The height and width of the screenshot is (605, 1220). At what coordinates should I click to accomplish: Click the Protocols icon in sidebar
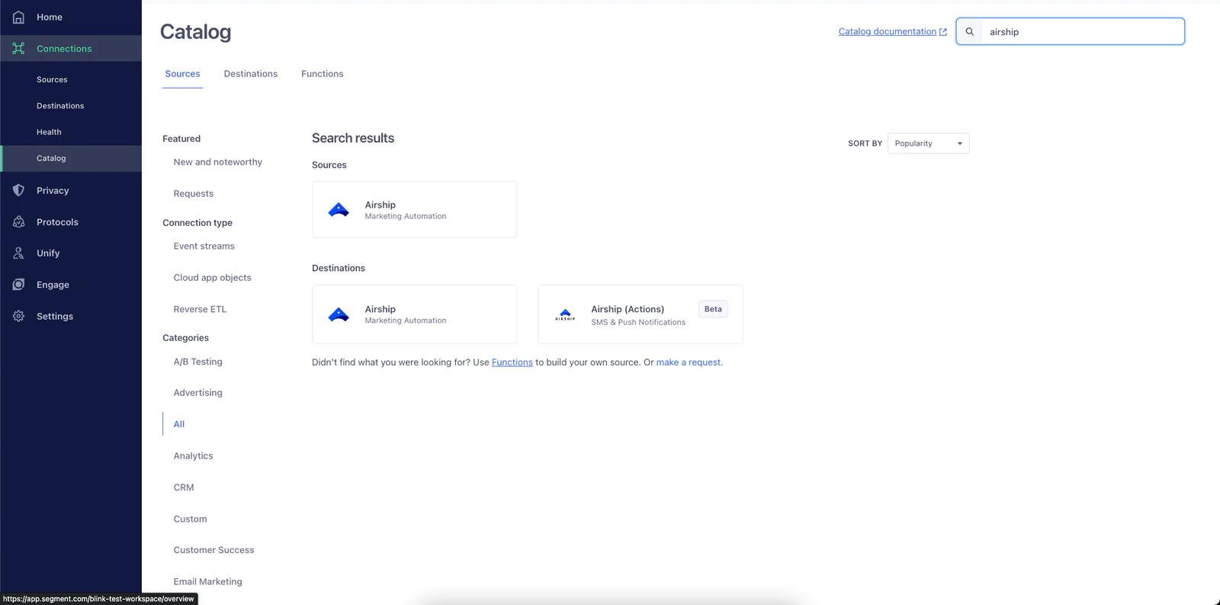tap(18, 222)
